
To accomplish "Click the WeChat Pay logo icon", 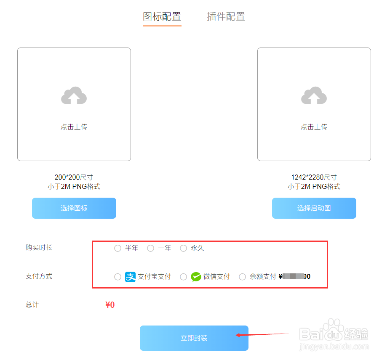I will click(196, 277).
